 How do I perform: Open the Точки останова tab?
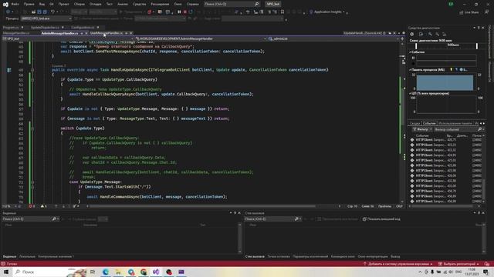point(279,256)
